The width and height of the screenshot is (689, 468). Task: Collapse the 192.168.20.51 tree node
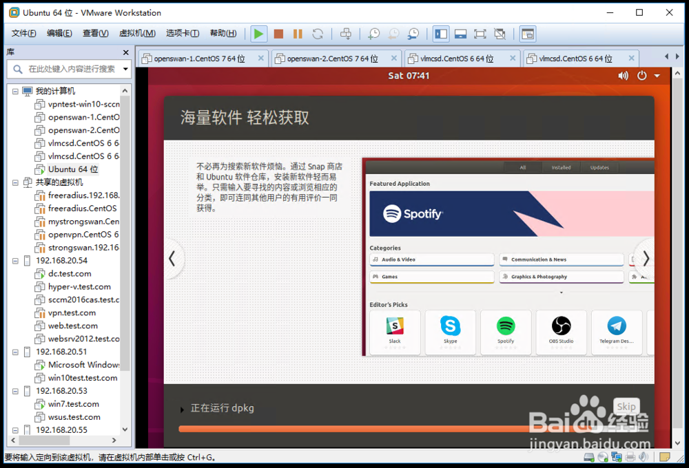point(15,352)
